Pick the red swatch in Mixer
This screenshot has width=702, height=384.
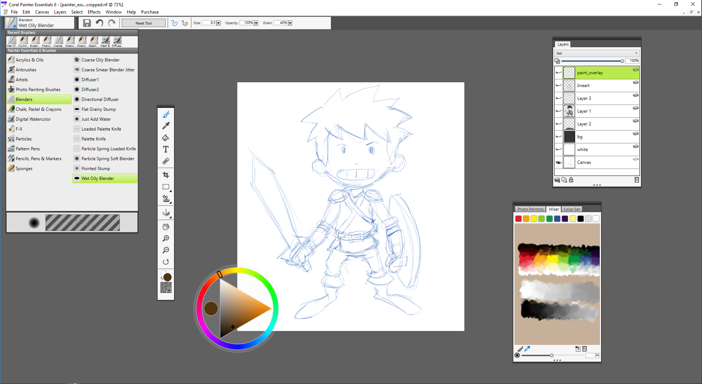click(x=518, y=219)
